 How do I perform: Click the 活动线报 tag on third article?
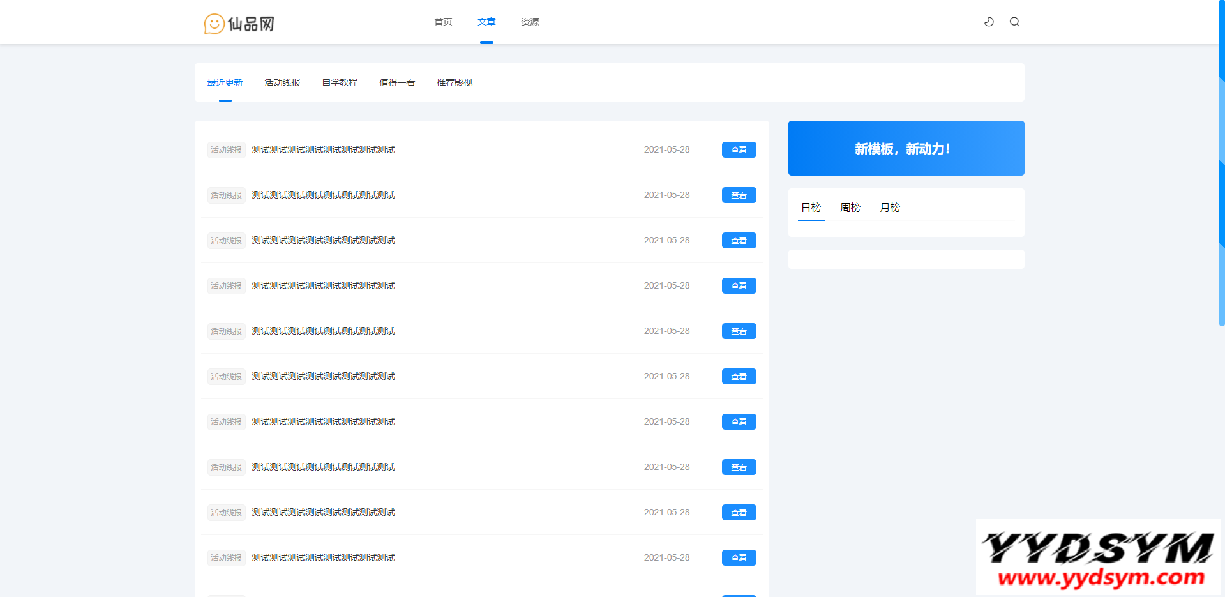(226, 240)
